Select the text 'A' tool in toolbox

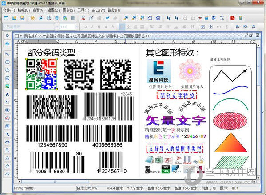pyautogui.click(x=7, y=94)
